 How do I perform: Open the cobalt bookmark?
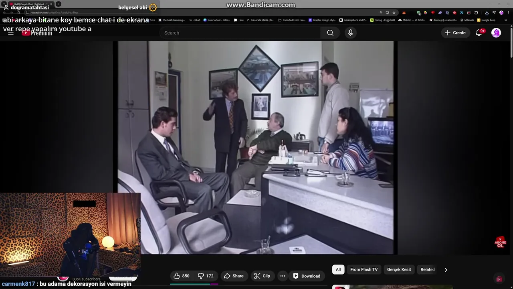click(194, 20)
